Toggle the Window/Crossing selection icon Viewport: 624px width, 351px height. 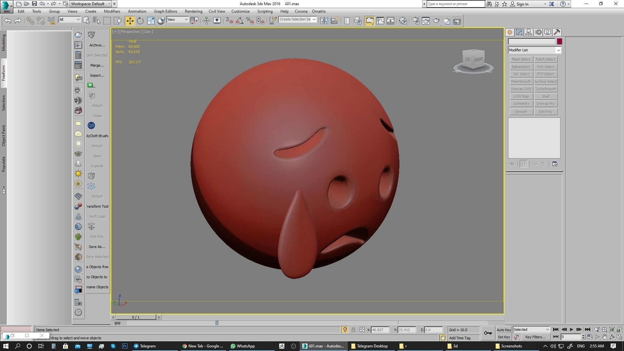click(118, 21)
